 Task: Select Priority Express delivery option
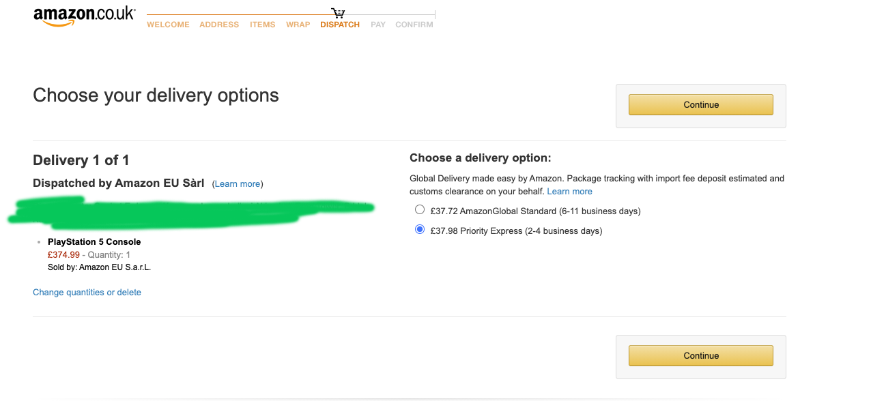pyautogui.click(x=420, y=230)
